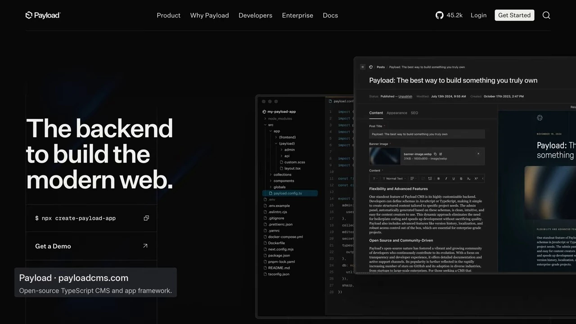Click the Posts breadcrumb link
The height and width of the screenshot is (324, 576).
click(x=381, y=67)
